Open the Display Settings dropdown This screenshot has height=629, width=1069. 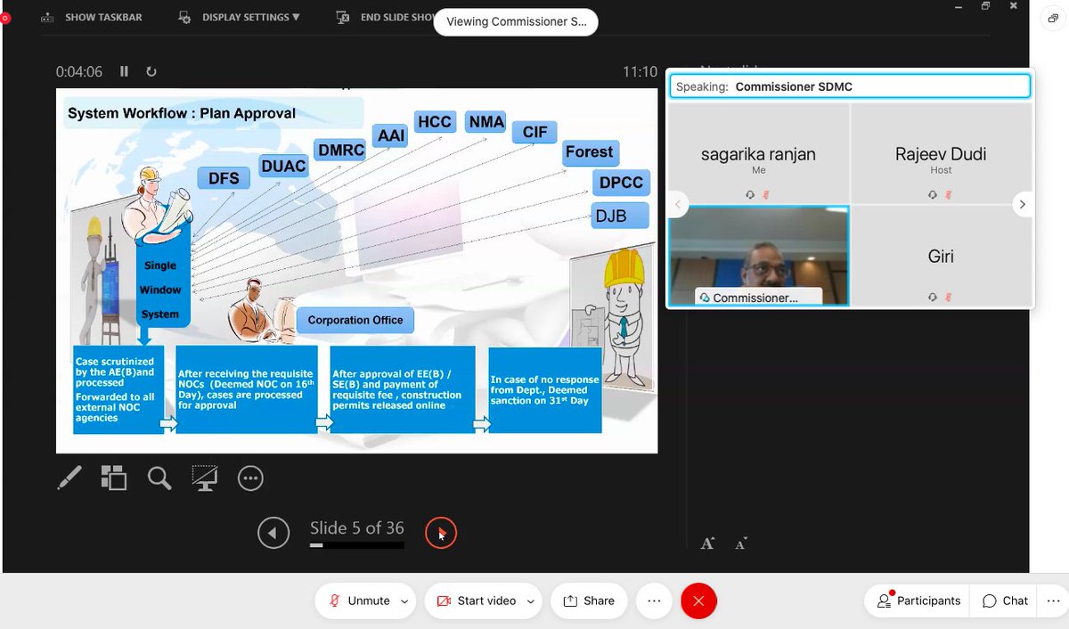(239, 17)
